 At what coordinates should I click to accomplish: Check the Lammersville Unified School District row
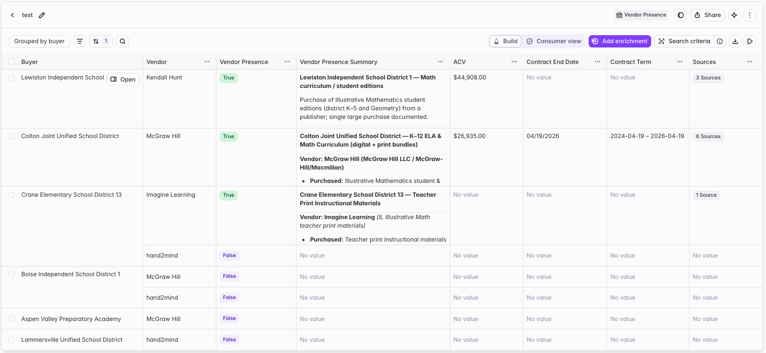pyautogui.click(x=12, y=340)
